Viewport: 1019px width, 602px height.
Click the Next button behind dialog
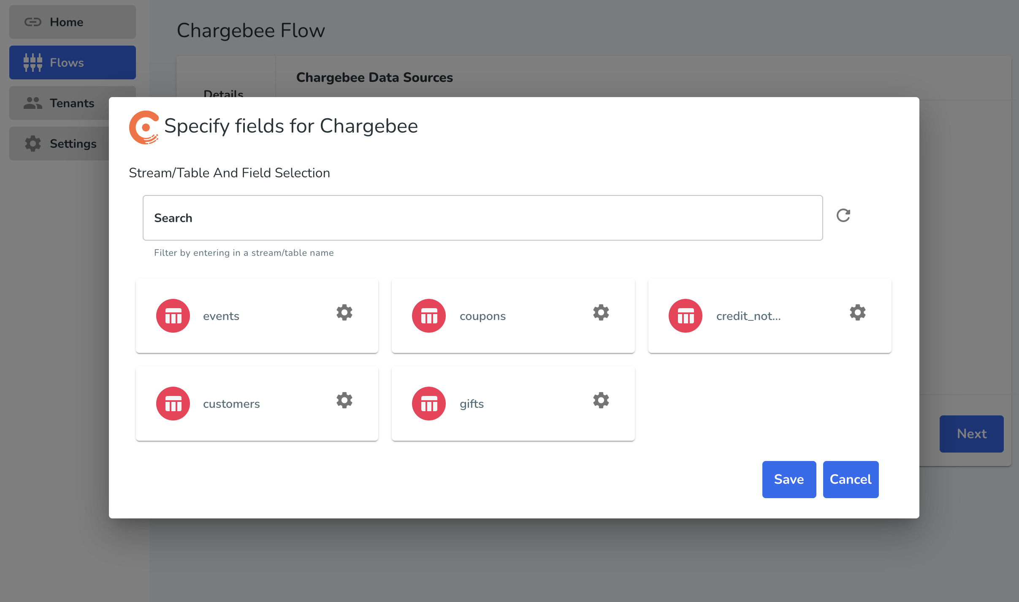point(972,434)
